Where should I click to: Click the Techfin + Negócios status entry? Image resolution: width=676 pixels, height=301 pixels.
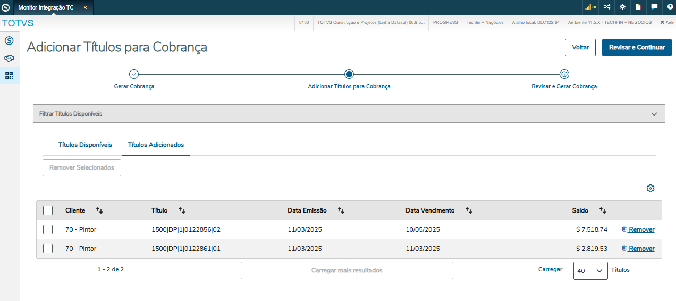pyautogui.click(x=485, y=23)
